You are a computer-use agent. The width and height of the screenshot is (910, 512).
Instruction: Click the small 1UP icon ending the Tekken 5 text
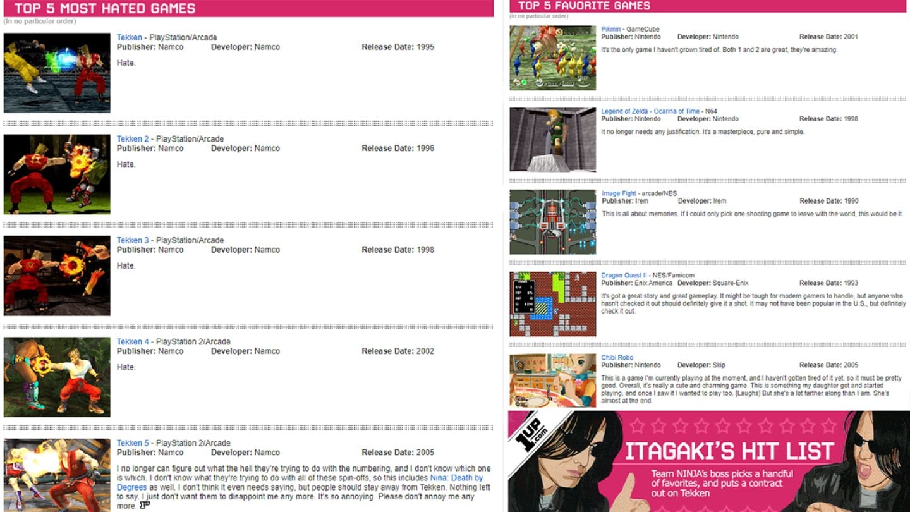(145, 504)
